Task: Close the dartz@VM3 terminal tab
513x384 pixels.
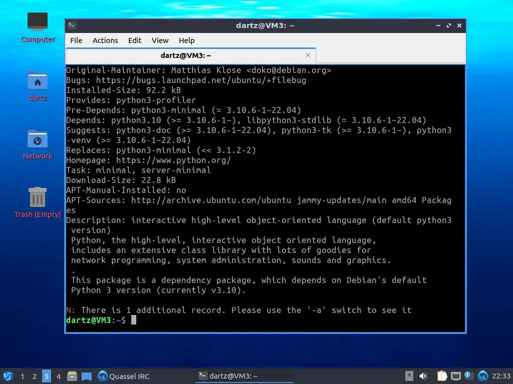Action: coord(308,55)
